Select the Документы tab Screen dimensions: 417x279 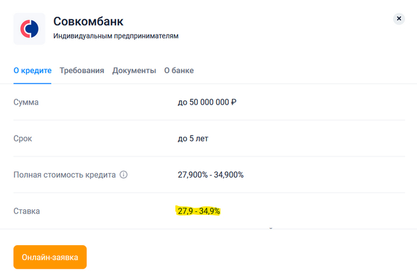[134, 70]
